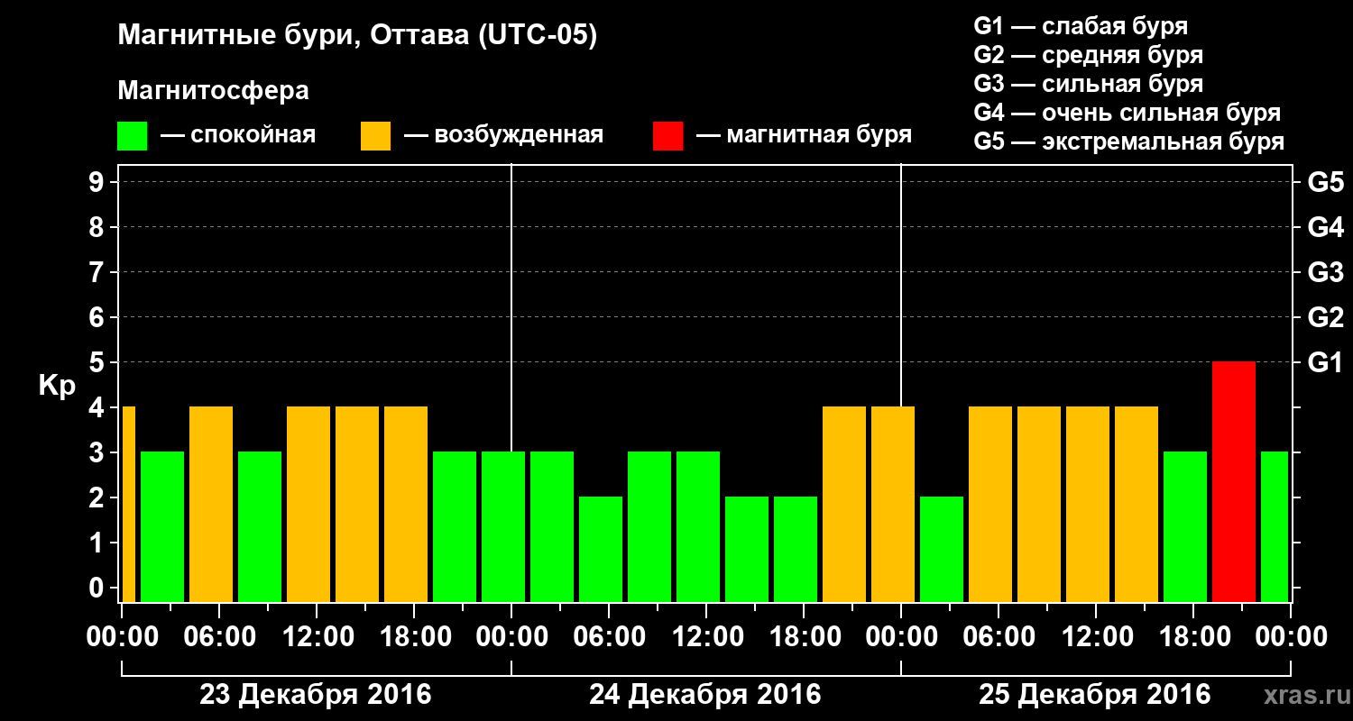This screenshot has height=721, width=1353.
Task: Click the '23 Декабря 2016' date label
Action: [x=316, y=695]
